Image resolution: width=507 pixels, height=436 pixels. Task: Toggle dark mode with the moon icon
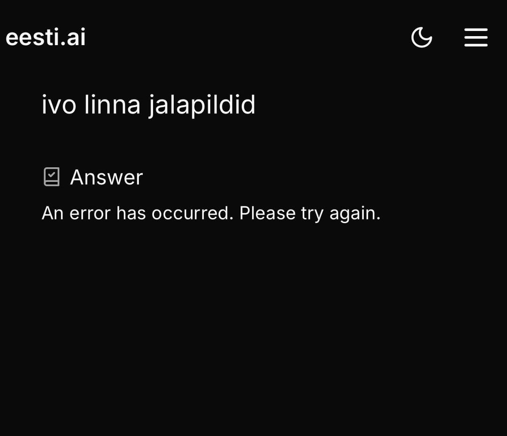pyautogui.click(x=422, y=38)
